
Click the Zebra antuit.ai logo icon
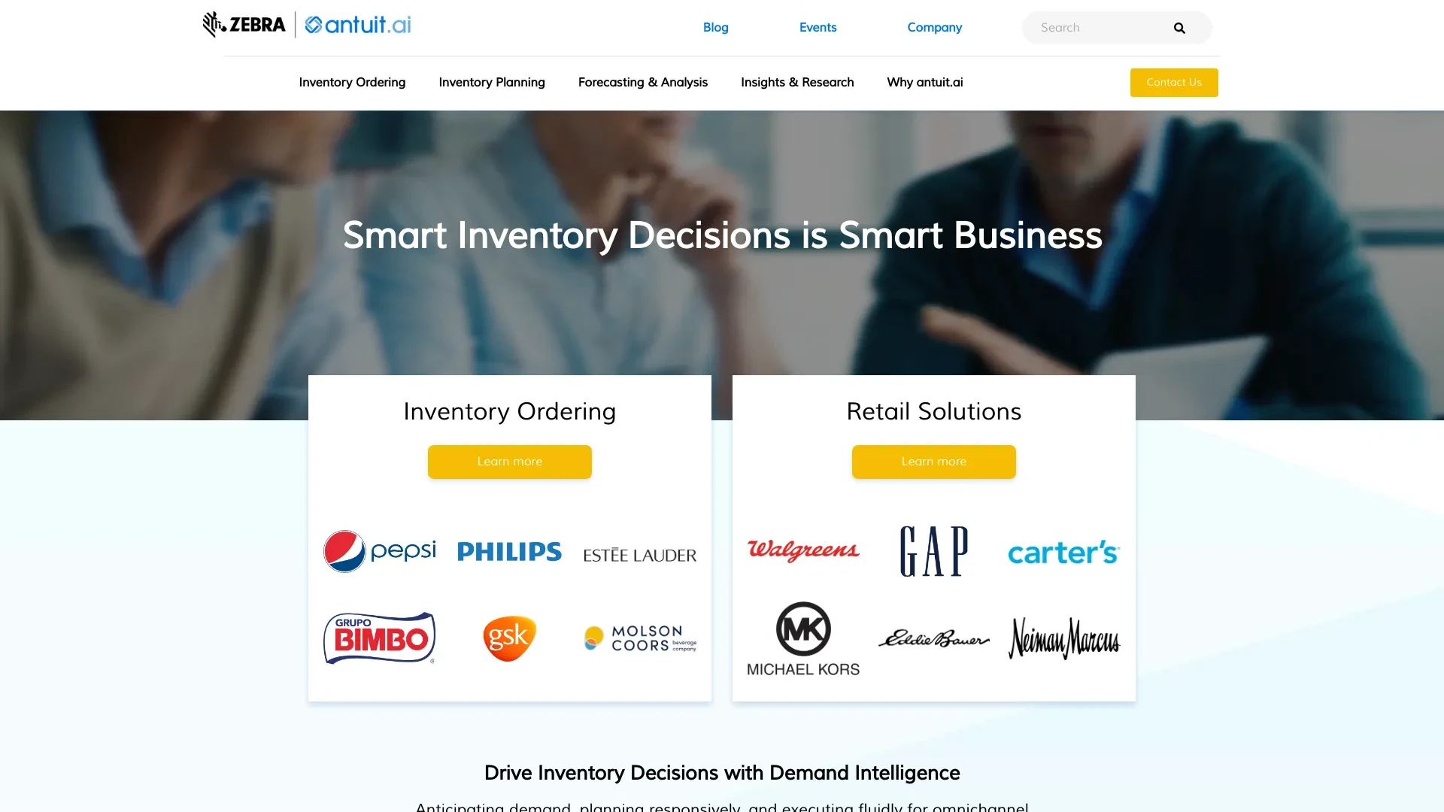point(305,28)
